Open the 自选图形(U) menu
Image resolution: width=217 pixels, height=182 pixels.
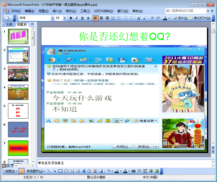[x=36, y=171]
